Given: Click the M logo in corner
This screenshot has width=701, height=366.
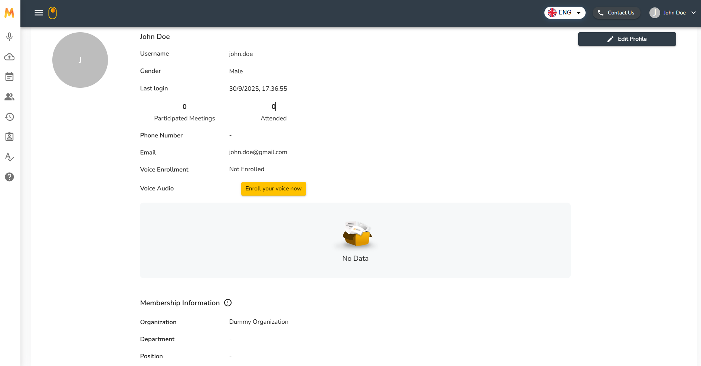Looking at the screenshot, I should point(10,13).
